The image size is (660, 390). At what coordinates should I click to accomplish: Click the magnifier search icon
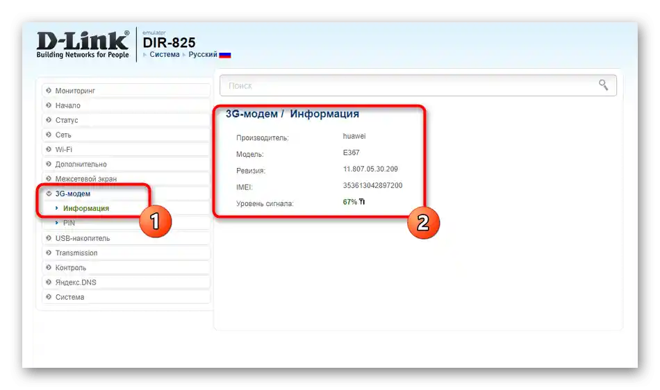[x=603, y=85]
